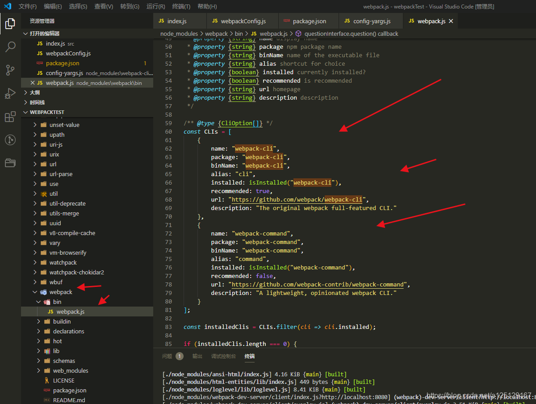
Task: Open the 转到(G) menu
Action: pyautogui.click(x=130, y=6)
